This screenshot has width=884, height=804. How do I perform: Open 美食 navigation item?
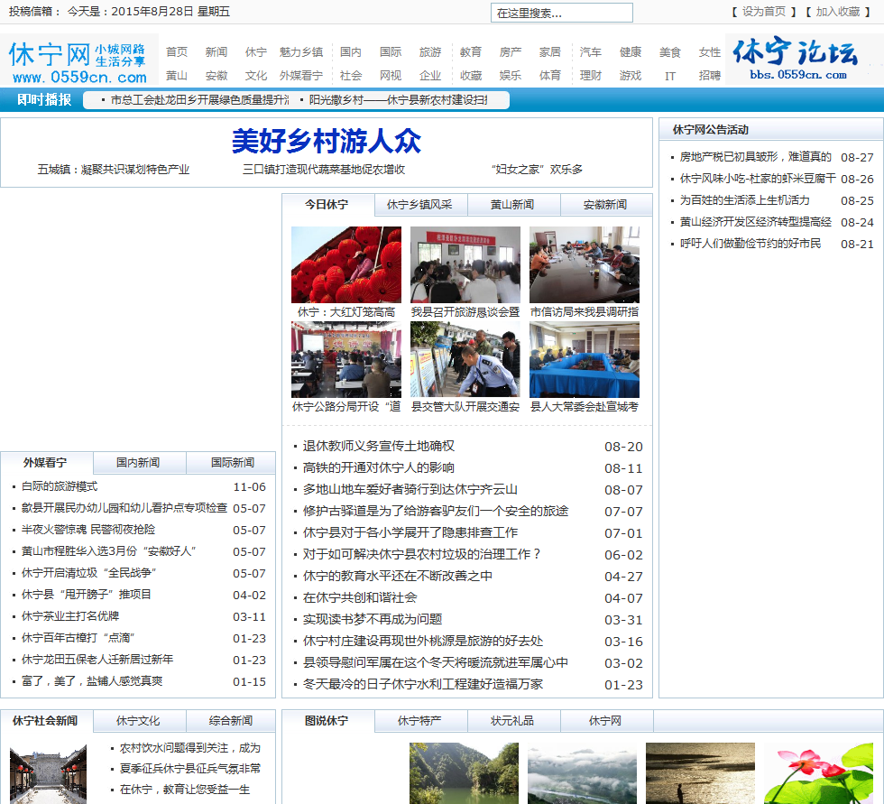pyautogui.click(x=669, y=51)
